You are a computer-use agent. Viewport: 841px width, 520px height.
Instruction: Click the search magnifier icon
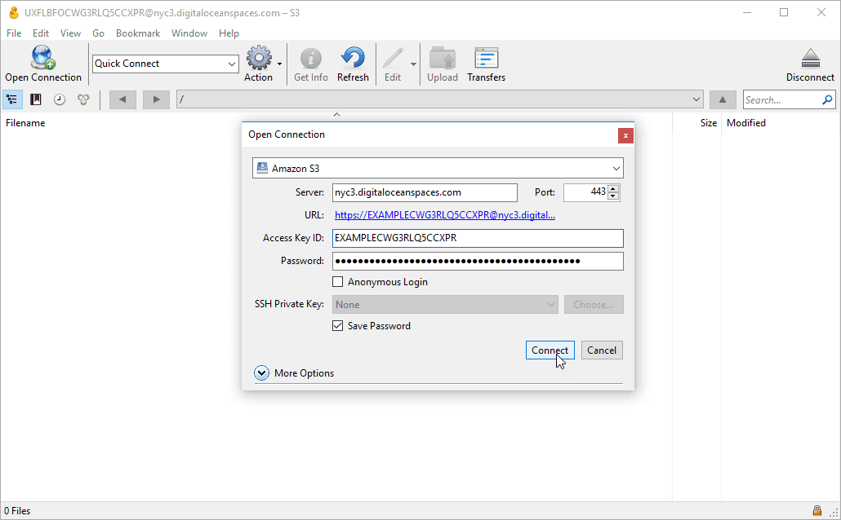point(827,99)
